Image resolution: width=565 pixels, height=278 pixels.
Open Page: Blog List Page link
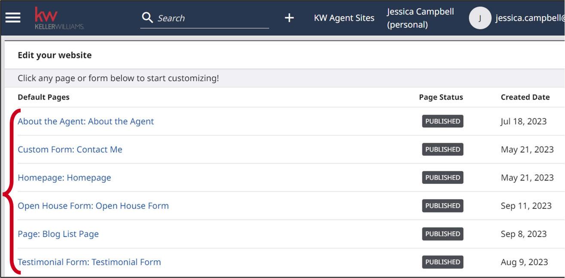click(58, 234)
